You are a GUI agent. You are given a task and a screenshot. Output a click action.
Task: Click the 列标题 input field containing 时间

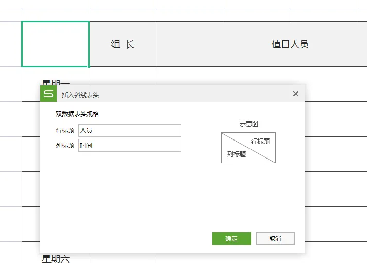pyautogui.click(x=129, y=146)
